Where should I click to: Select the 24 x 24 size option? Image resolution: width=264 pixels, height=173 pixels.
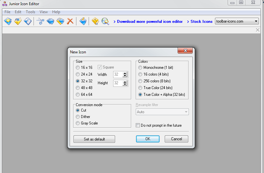coord(84,74)
